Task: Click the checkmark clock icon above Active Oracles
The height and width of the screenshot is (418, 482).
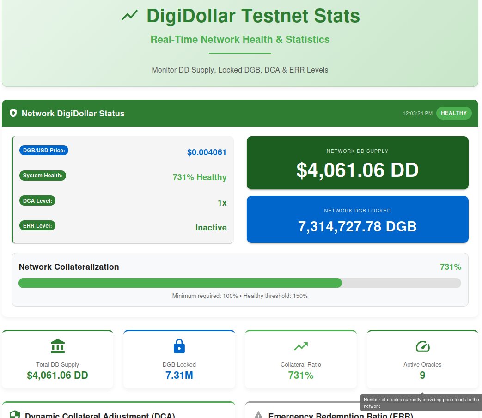Action: coord(422,345)
